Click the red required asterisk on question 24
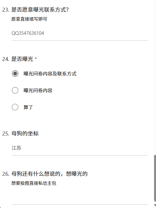Image resolution: width=156 pixels, height=208 pixels. point(36,58)
